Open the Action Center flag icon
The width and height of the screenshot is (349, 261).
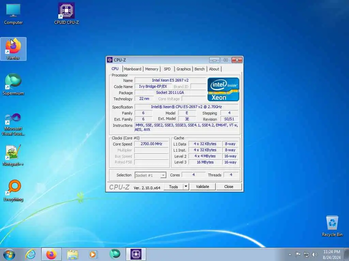[298, 254]
